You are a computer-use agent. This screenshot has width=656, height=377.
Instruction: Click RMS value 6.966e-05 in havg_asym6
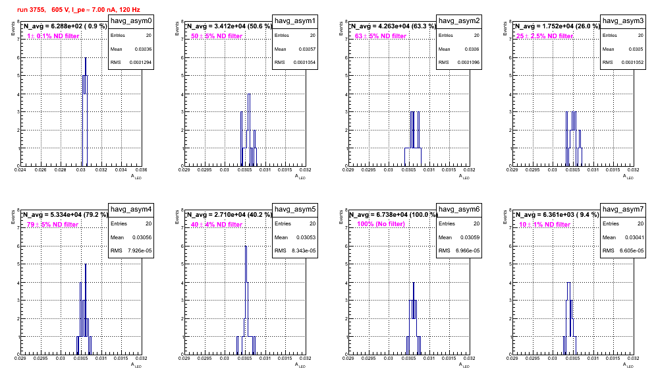(468, 250)
